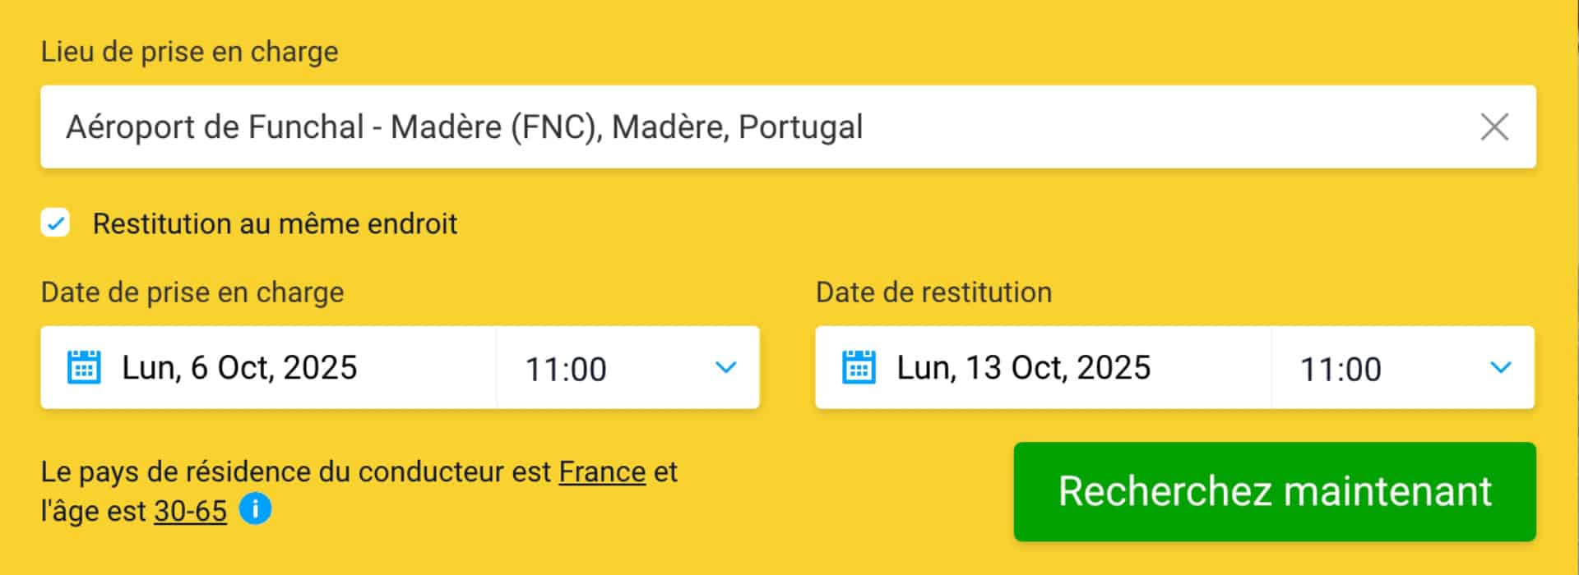
Task: Open the 11:00 pickup time dropdown value
Action: (x=566, y=369)
